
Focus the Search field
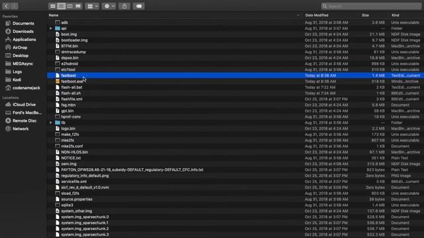coord(371,6)
